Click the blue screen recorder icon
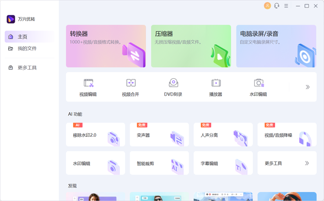The height and width of the screenshot is (201, 324). [305, 55]
